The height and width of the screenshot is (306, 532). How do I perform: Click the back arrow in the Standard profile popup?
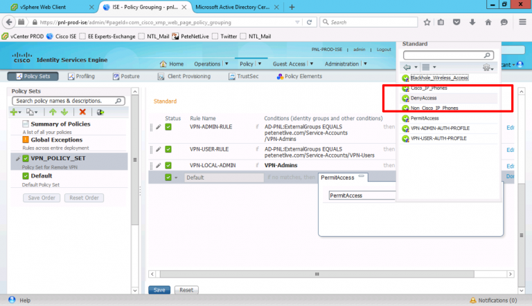(407, 67)
